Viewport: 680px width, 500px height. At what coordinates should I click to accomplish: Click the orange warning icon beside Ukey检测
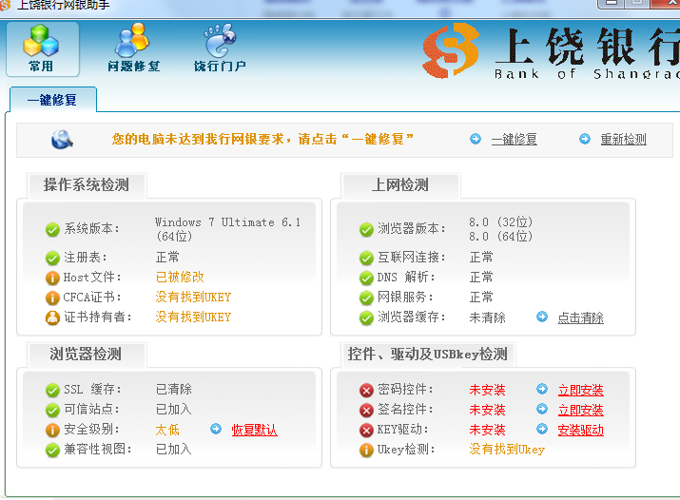pyautogui.click(x=366, y=450)
